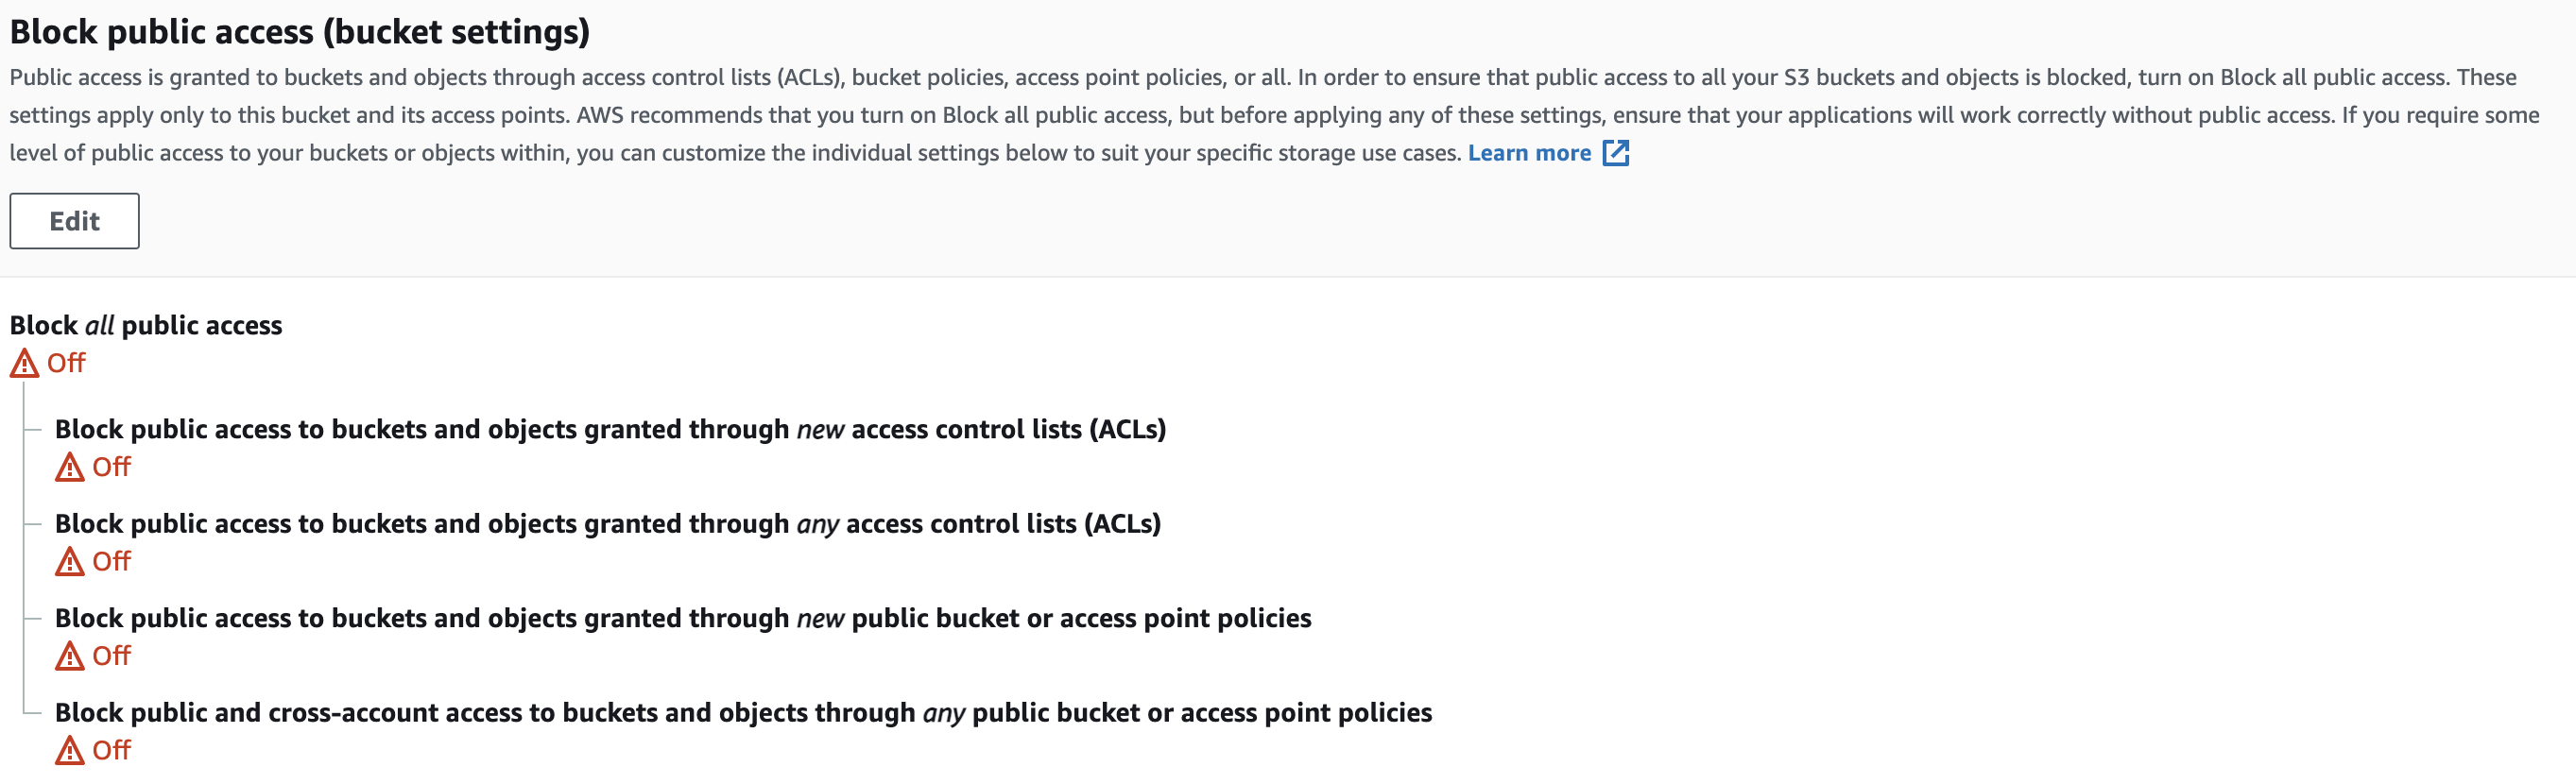The height and width of the screenshot is (784, 2576).
Task: Click the Off status text for new ACLs
Action: (111, 467)
